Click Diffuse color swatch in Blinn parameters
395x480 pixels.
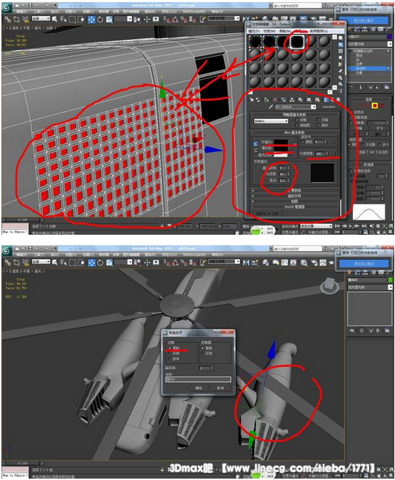click(x=281, y=149)
